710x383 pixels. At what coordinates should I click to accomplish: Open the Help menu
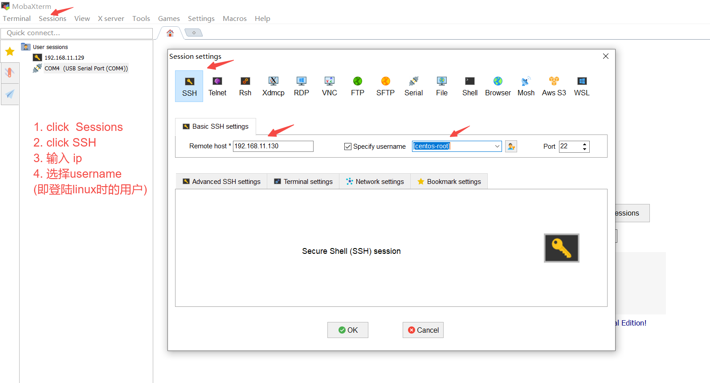click(262, 19)
